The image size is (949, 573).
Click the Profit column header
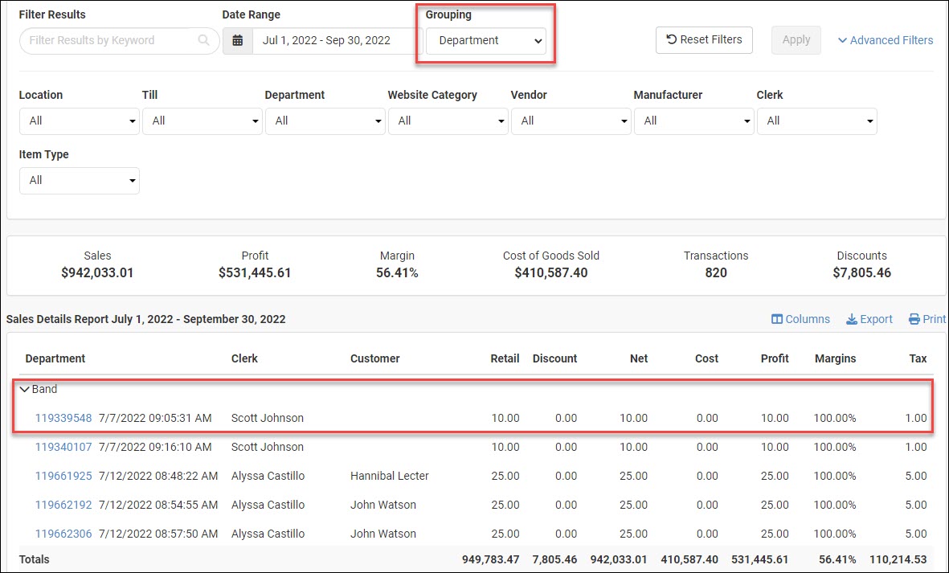click(775, 358)
